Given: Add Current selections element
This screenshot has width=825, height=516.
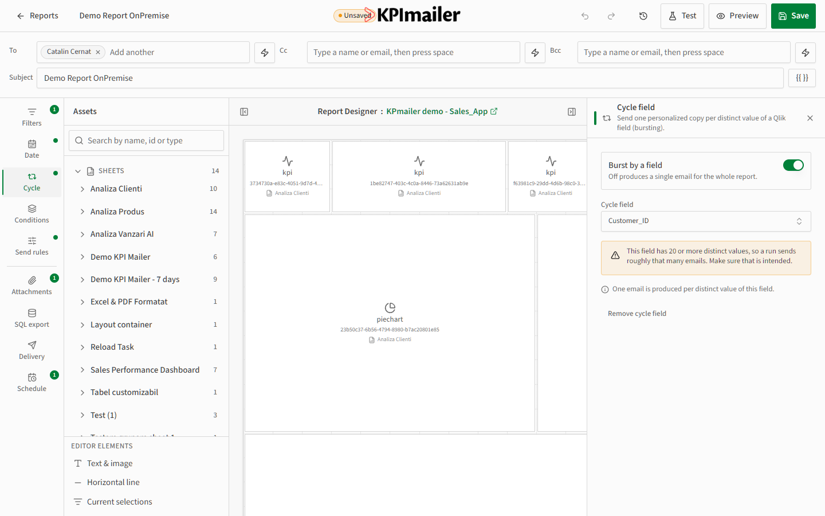Looking at the screenshot, I should (x=146, y=502).
